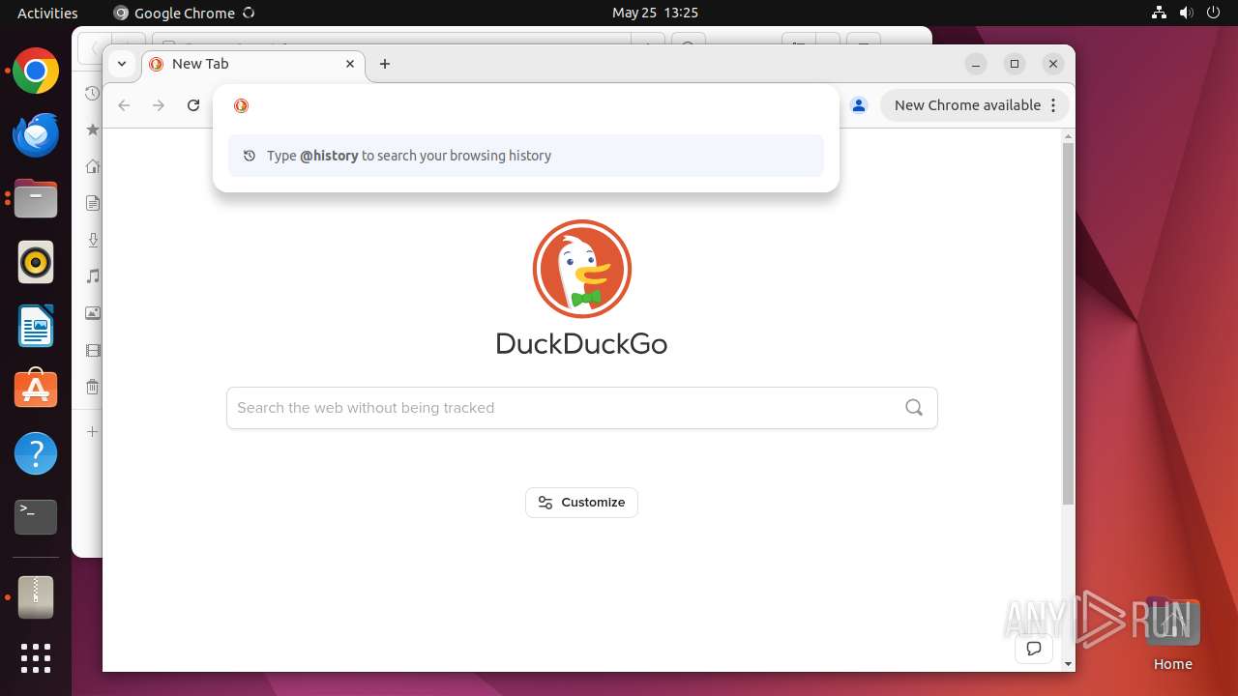Viewport: 1238px width, 696px height.
Task: Open Videos in Files window sidebar
Action: (x=93, y=350)
